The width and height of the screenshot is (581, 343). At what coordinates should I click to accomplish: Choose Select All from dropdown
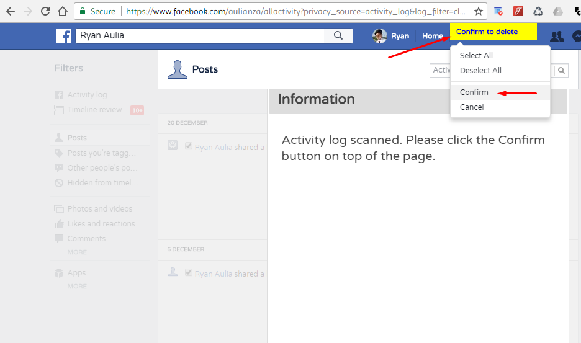(476, 56)
